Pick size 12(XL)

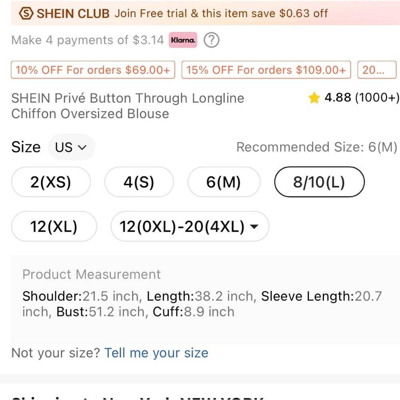point(54,227)
